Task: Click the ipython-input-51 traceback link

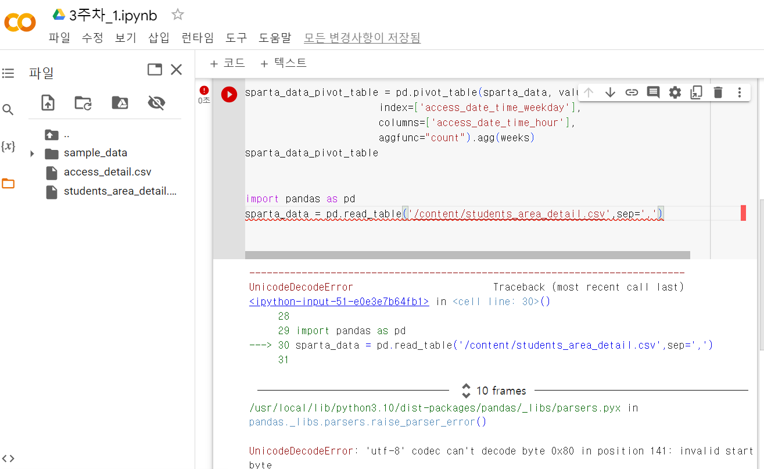Action: 339,302
